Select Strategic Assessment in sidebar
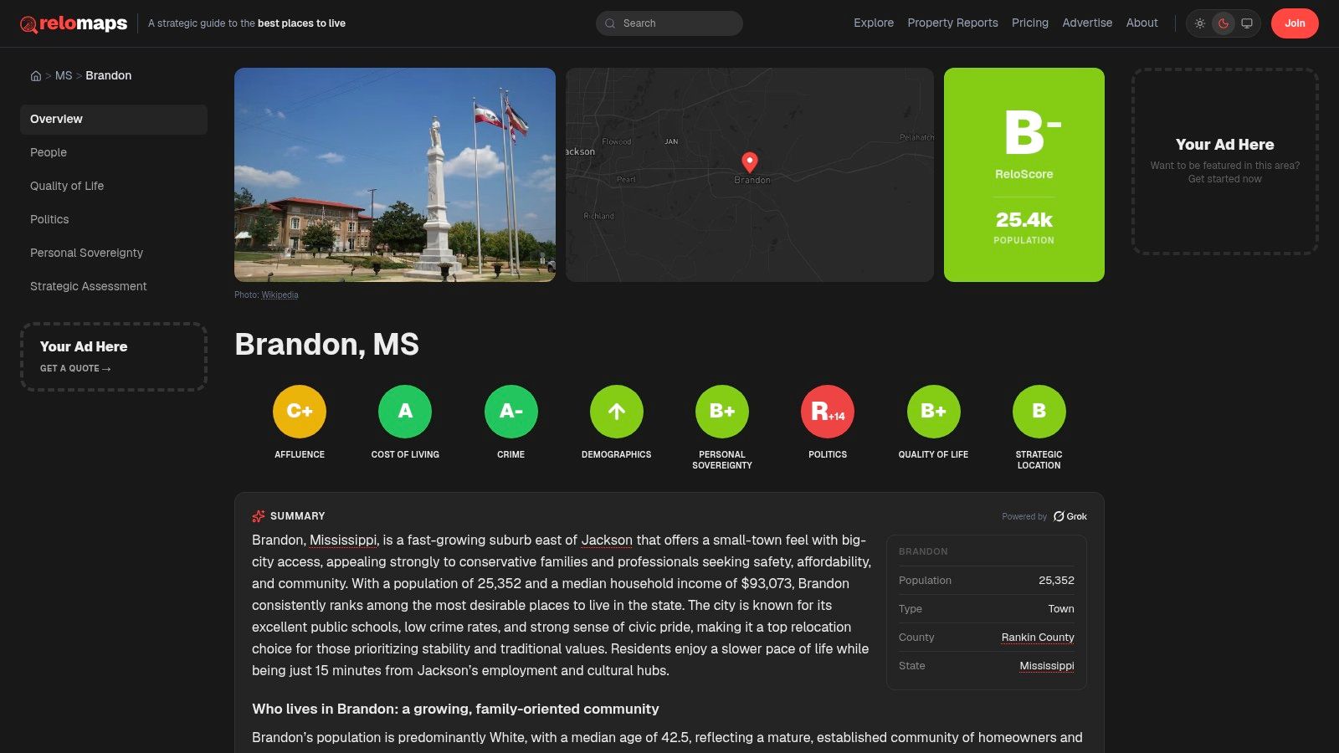 [114, 287]
